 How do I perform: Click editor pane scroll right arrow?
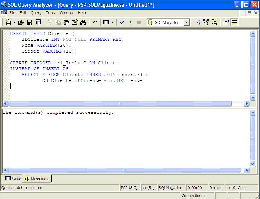pos(246,104)
